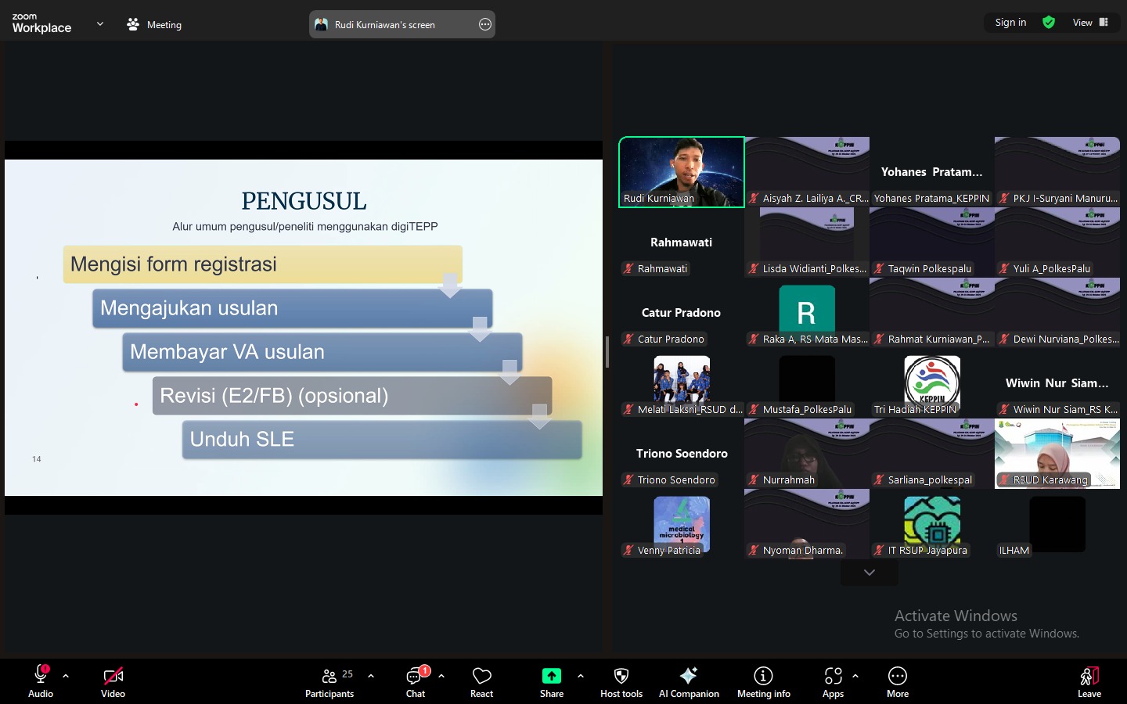Screen dimensions: 1127x704
Task: Open the React emoji menu
Action: point(481,681)
